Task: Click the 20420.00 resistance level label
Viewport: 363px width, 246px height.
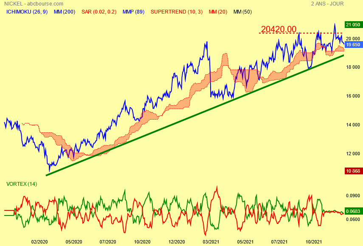Action: [x=279, y=29]
